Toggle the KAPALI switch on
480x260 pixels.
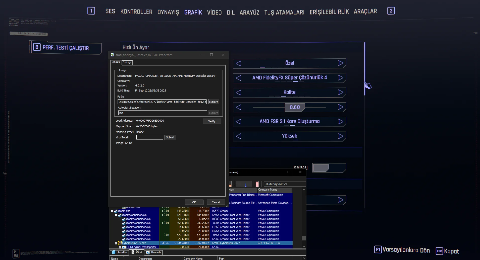click(329, 168)
